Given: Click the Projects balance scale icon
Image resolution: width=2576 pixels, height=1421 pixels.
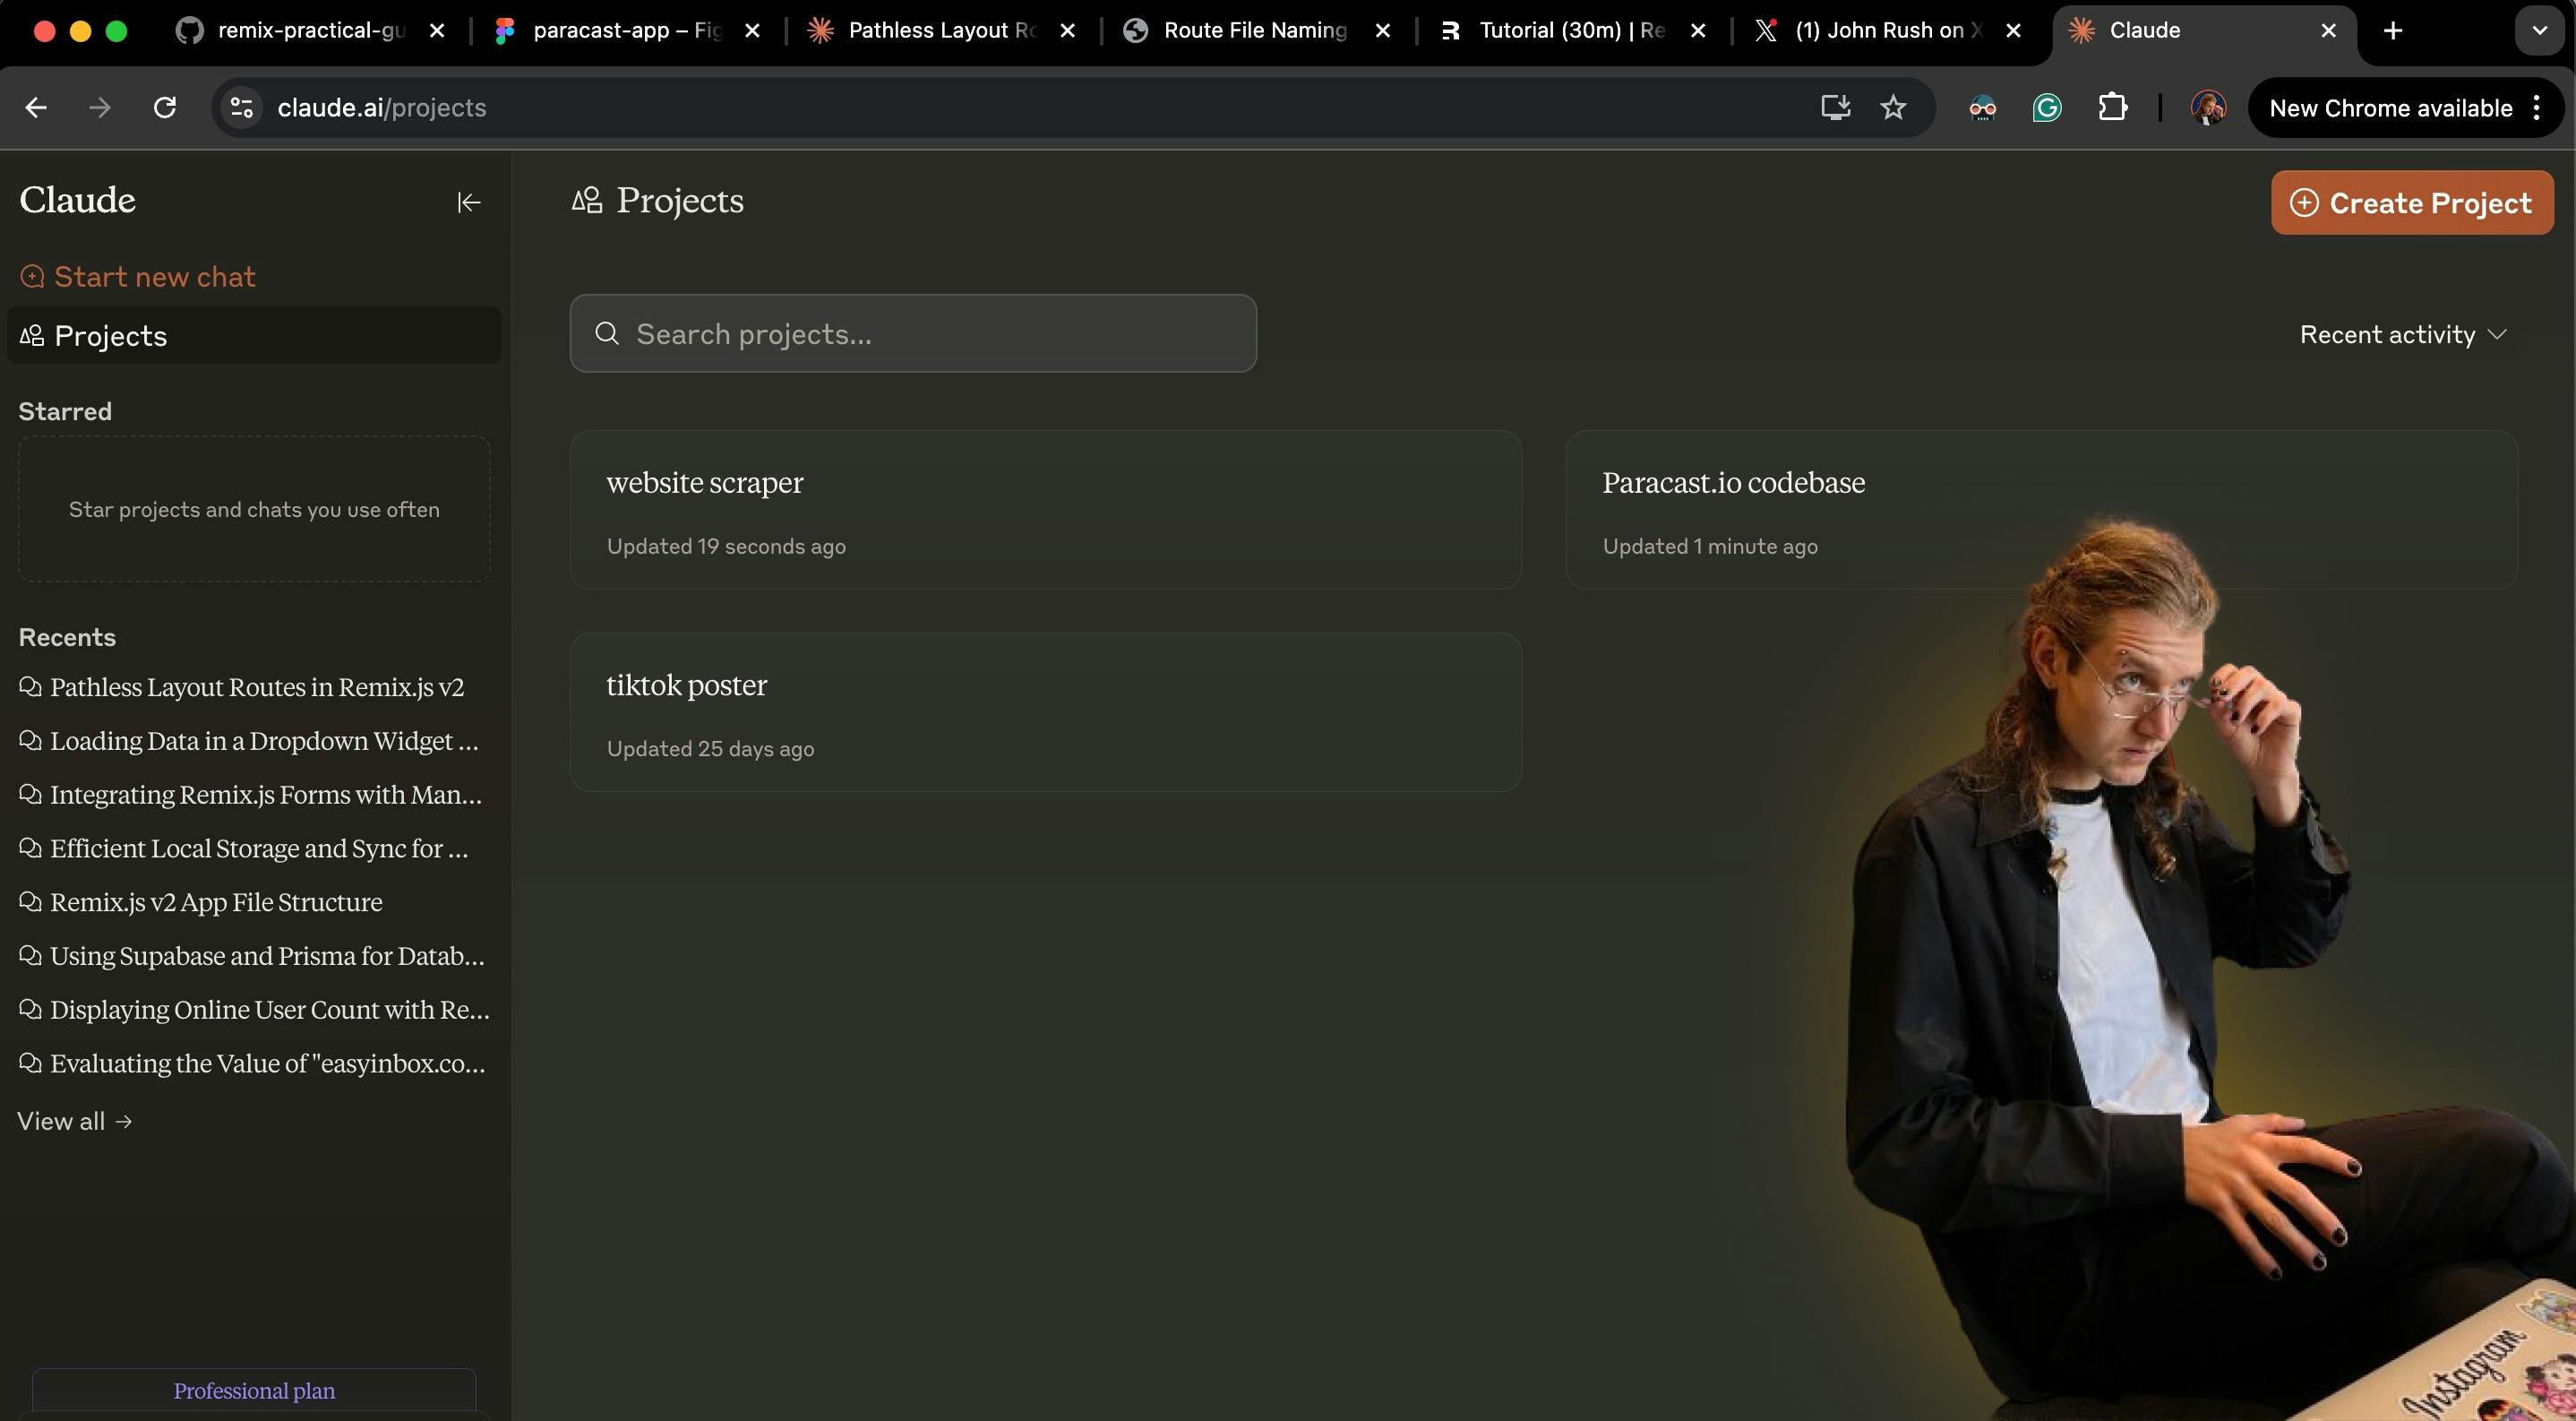Looking at the screenshot, I should (x=586, y=202).
